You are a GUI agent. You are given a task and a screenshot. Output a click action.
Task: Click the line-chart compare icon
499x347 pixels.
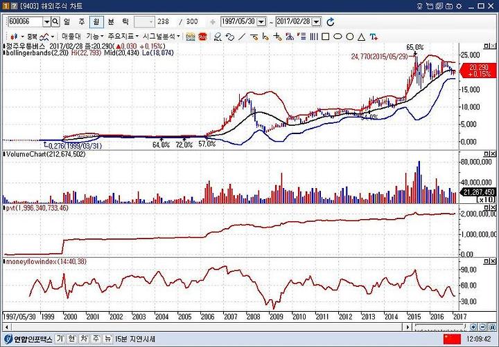point(44,37)
